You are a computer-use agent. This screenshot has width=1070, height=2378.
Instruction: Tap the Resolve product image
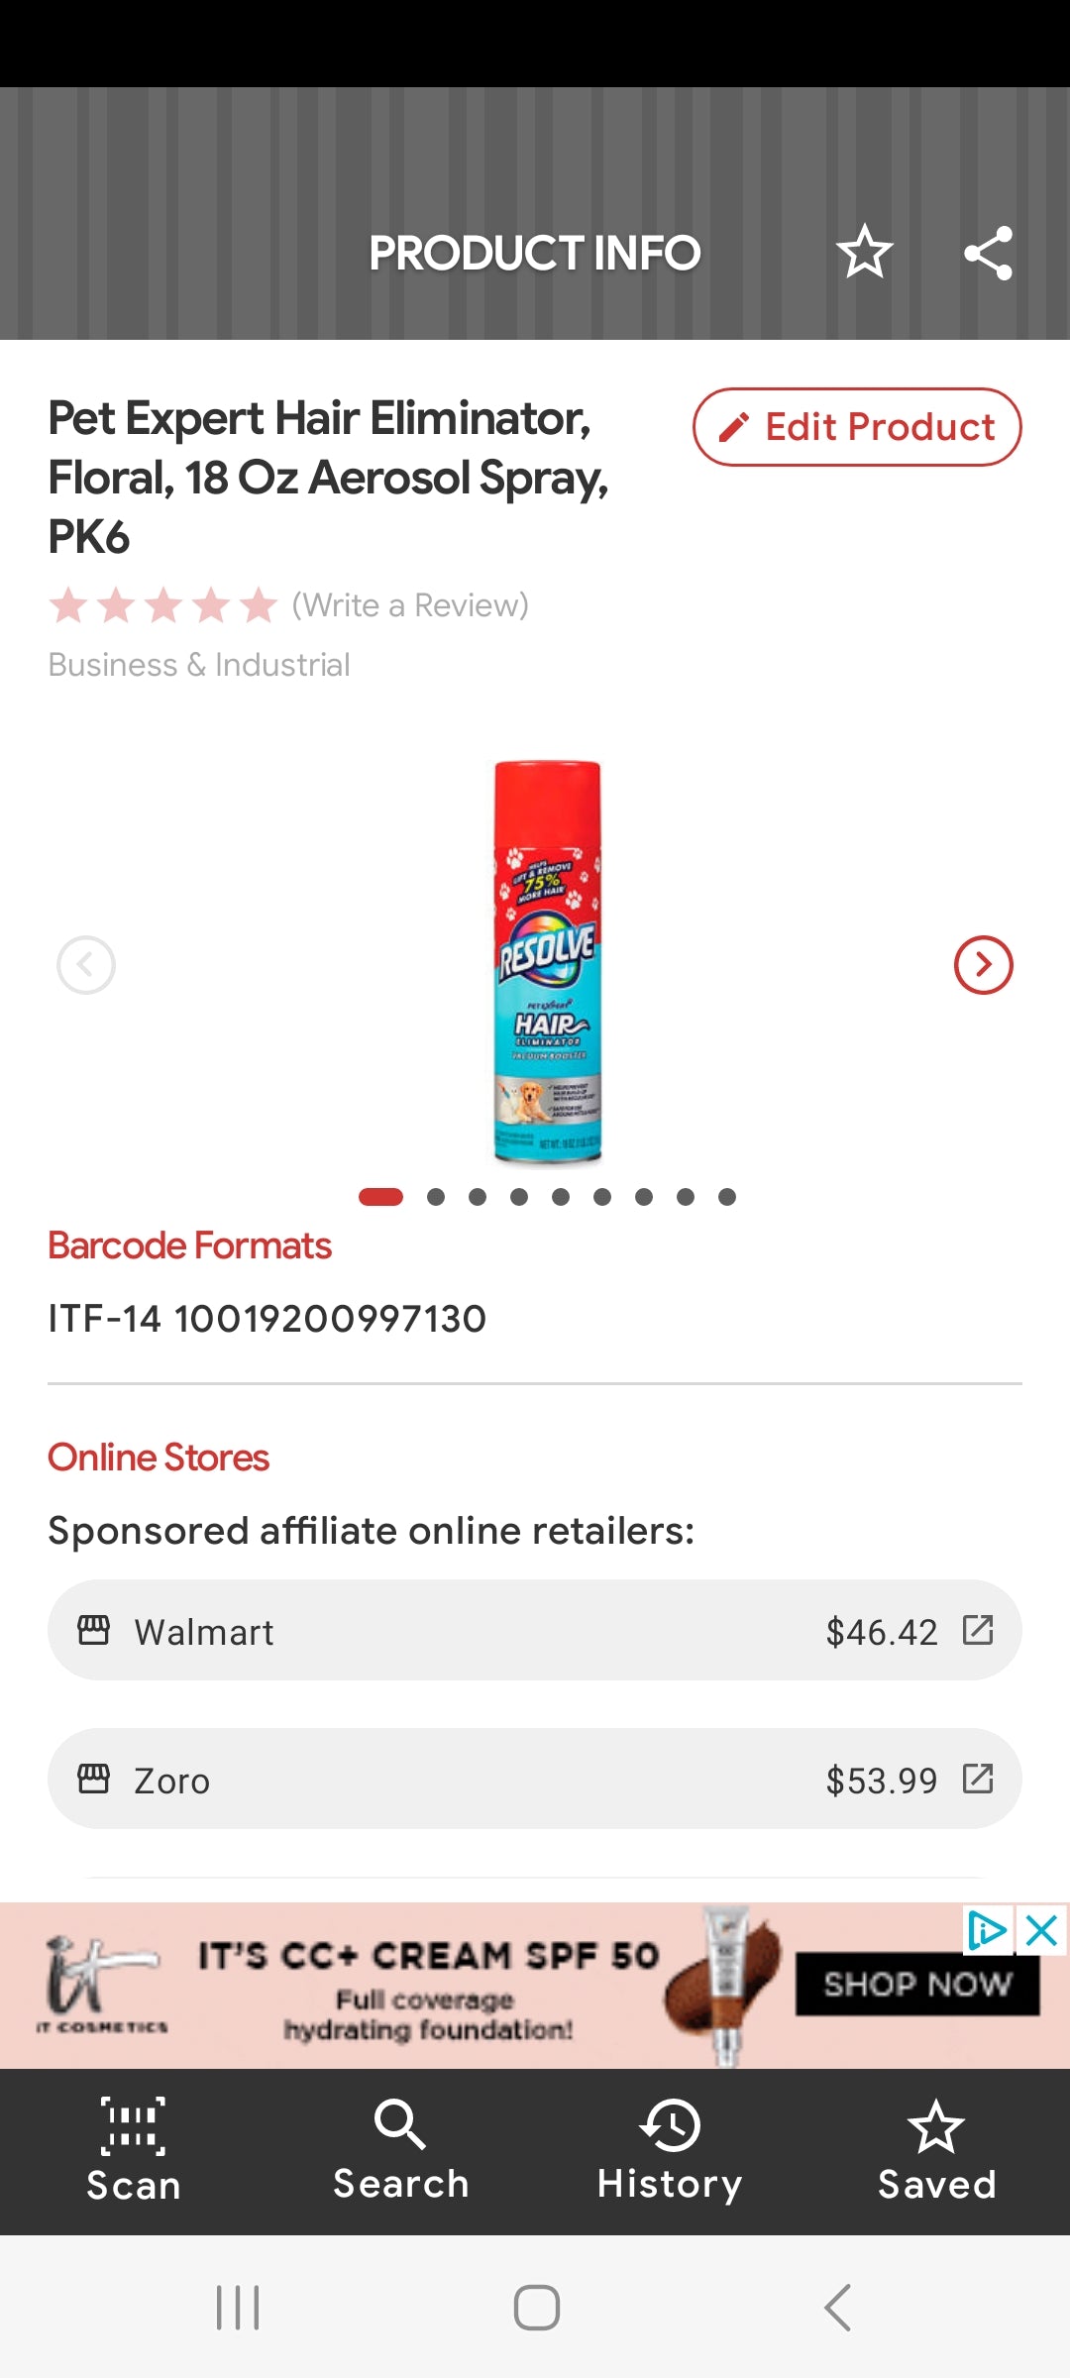[x=548, y=961]
